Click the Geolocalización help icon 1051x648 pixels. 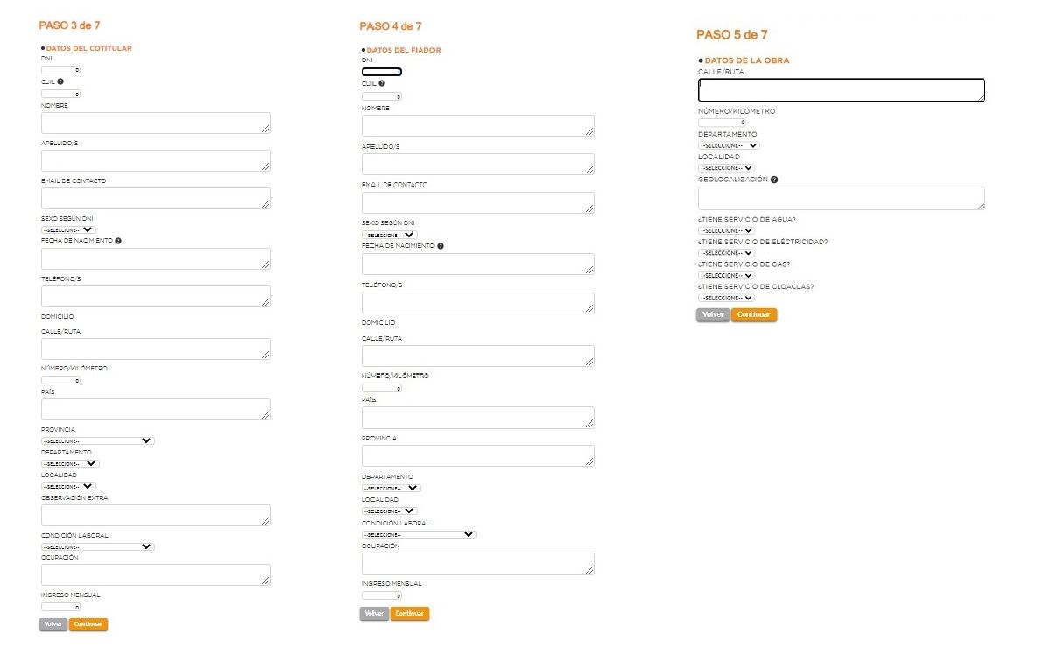(774, 180)
